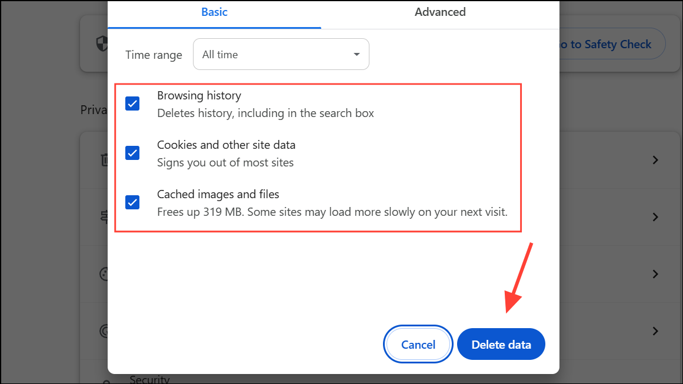The width and height of the screenshot is (683, 384).
Task: Uncheck the Browsing history checkbox
Action: point(132,103)
